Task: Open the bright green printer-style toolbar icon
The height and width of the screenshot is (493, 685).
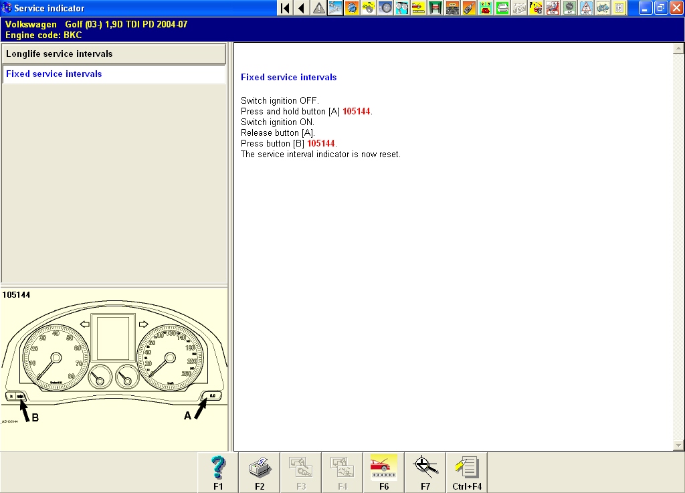Action: (502, 8)
